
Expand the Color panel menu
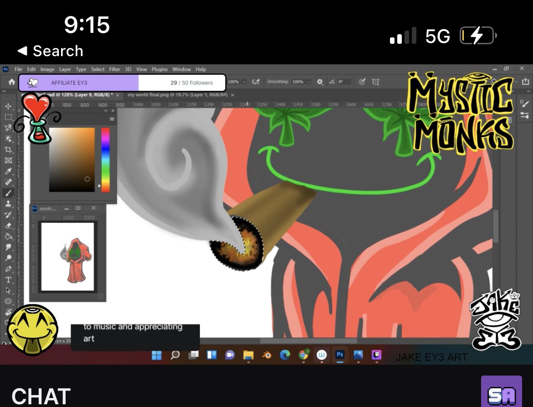click(x=112, y=118)
